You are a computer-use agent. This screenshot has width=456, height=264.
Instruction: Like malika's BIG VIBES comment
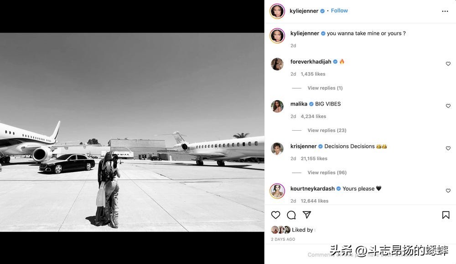(x=448, y=106)
